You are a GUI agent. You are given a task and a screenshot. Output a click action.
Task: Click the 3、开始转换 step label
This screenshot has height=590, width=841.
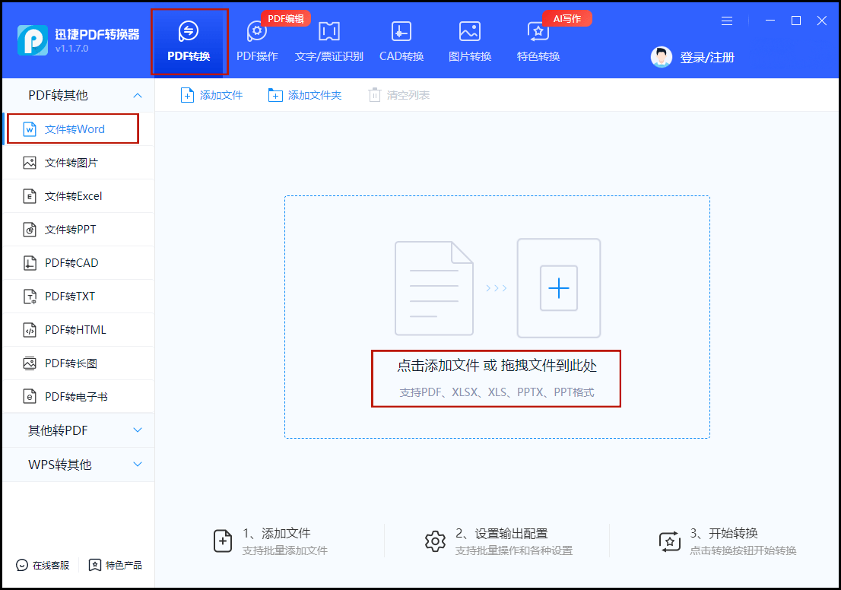pyautogui.click(x=724, y=534)
